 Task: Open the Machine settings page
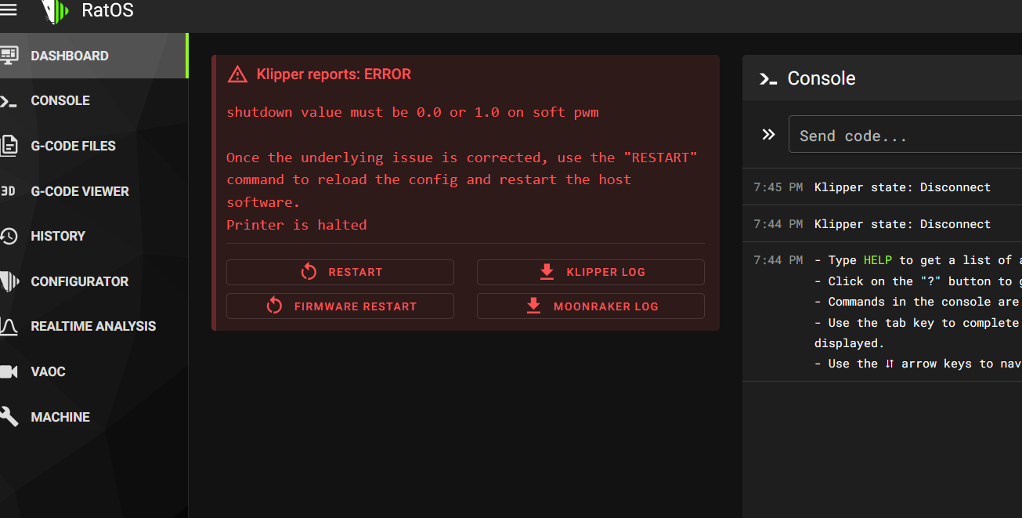click(94, 417)
